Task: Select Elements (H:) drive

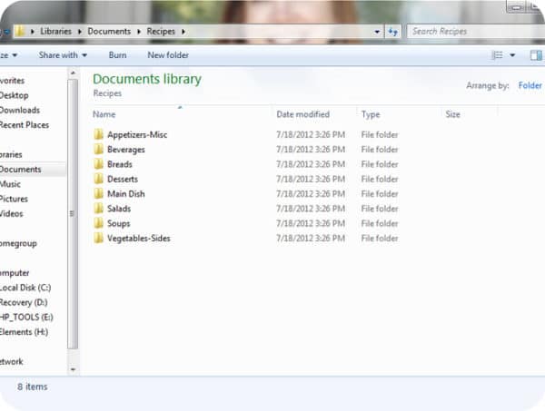Action: (24, 332)
